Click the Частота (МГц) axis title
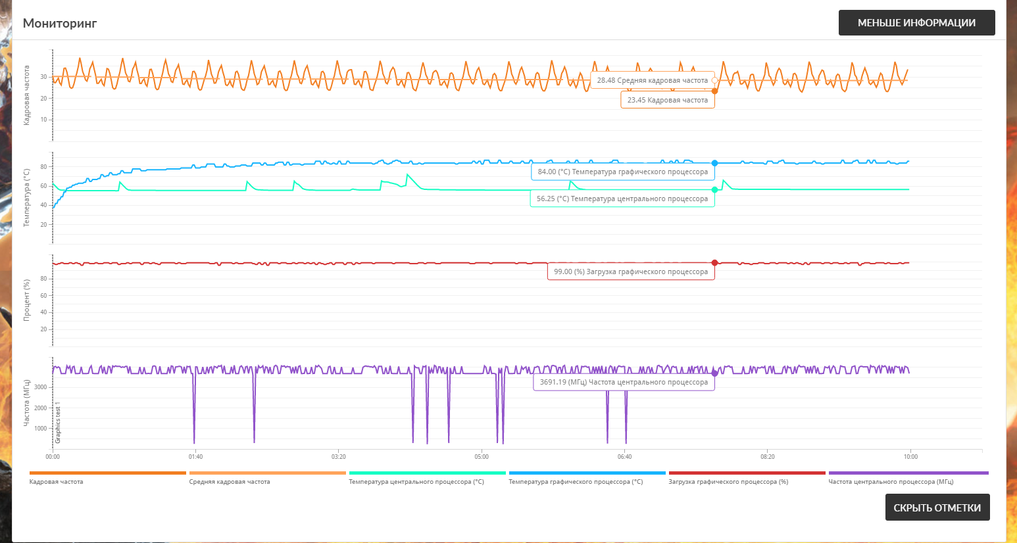Screen dimensions: 1017x543 [x=27, y=403]
